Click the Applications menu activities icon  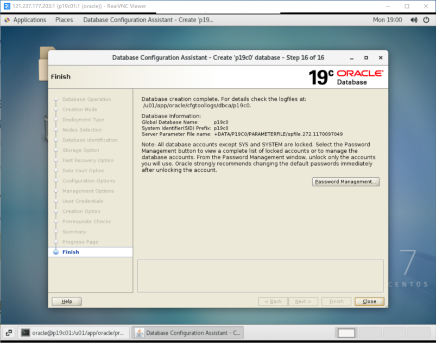[x=7, y=20]
